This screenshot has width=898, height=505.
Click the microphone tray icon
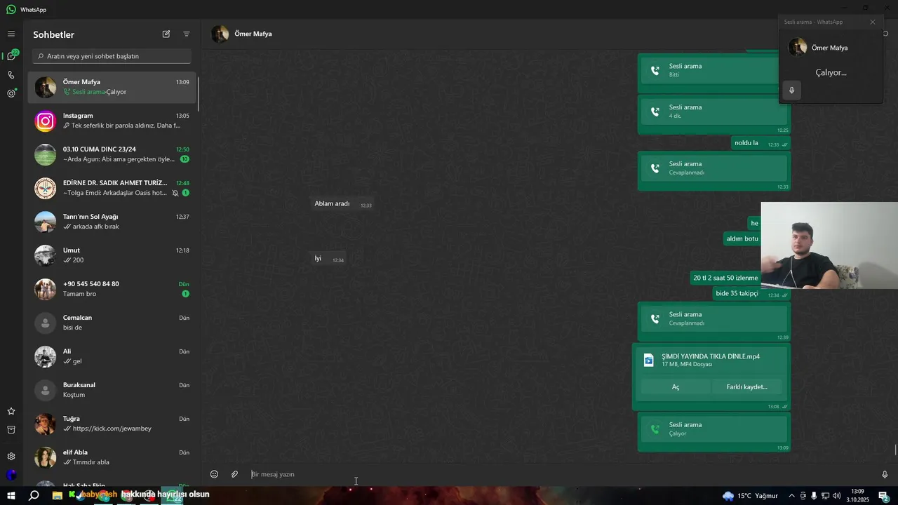[814, 496]
